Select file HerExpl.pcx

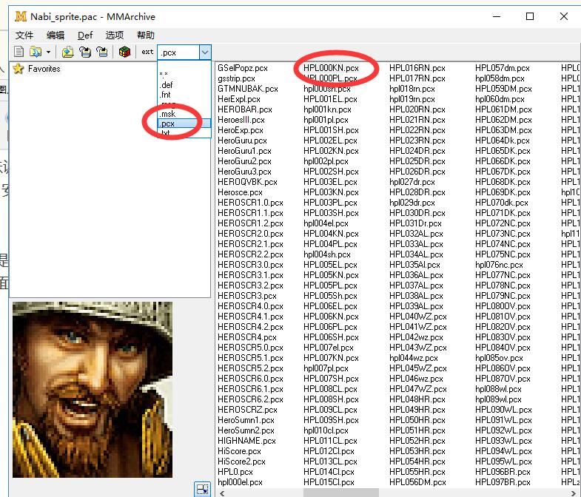coord(238,99)
